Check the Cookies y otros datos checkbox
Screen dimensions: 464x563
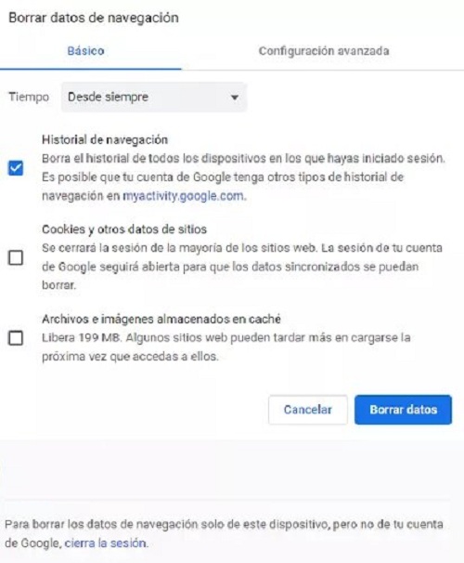pos(16,257)
